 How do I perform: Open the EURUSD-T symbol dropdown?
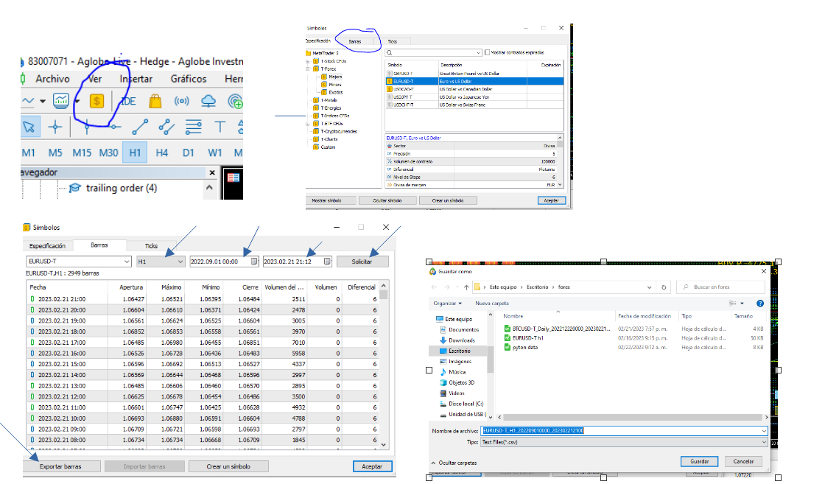pos(126,262)
